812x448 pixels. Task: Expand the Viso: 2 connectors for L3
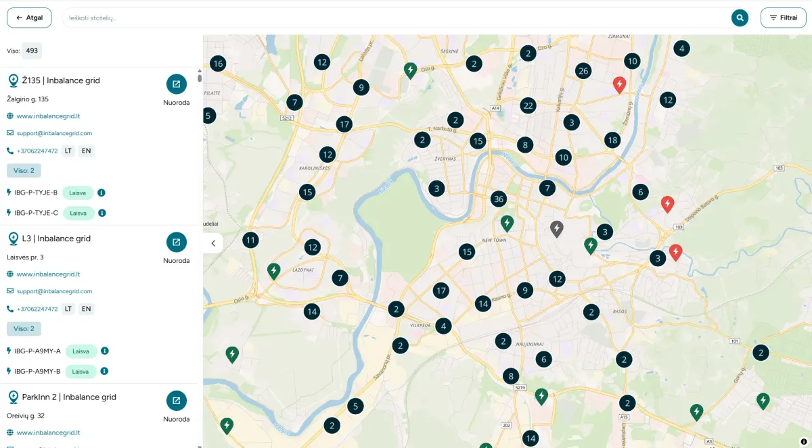(24, 328)
